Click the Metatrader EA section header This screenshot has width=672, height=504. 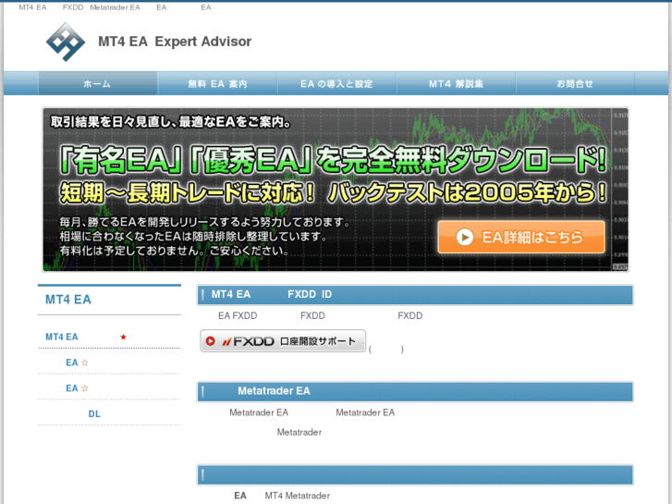point(415,391)
